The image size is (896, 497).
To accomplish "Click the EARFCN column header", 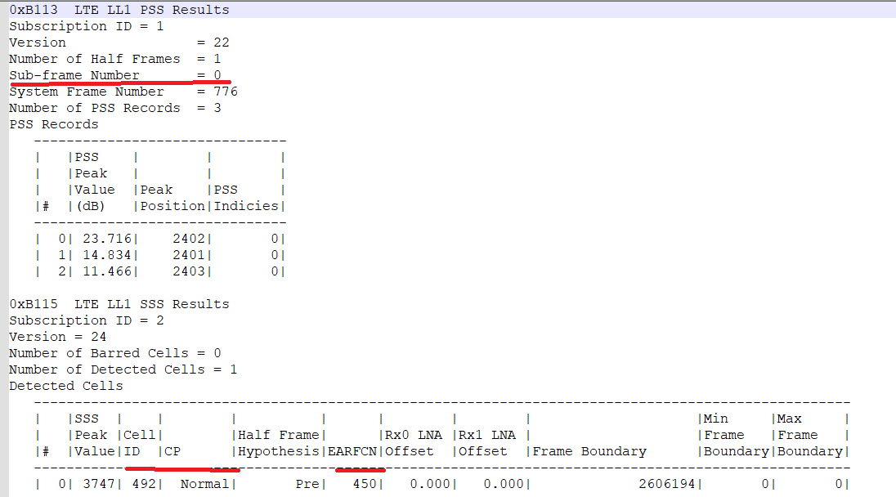I will (352, 451).
